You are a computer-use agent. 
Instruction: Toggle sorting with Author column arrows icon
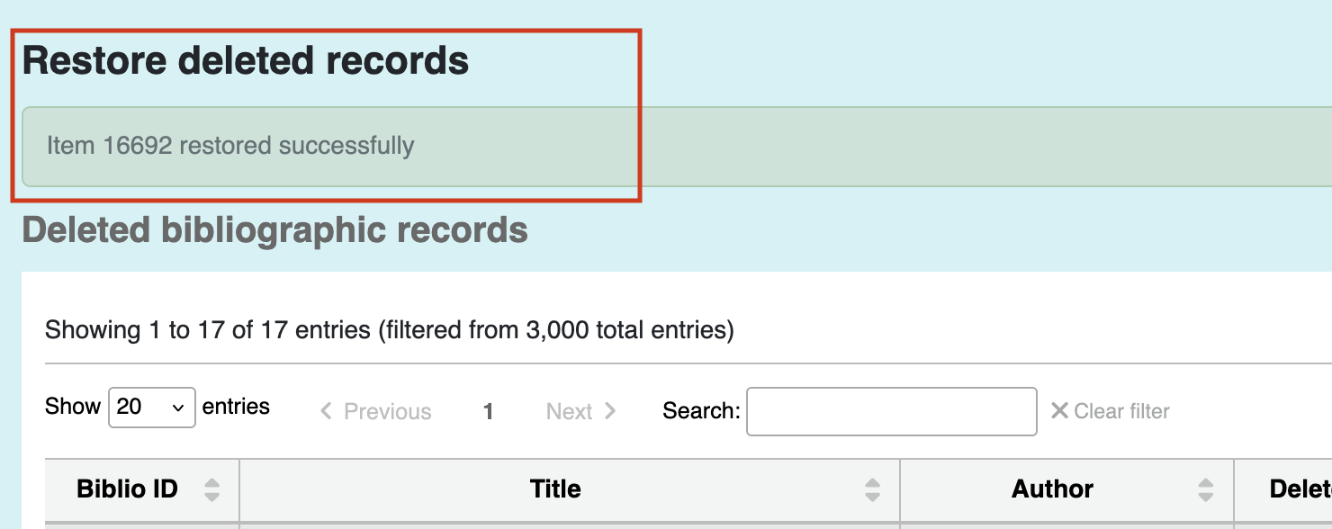(x=1206, y=489)
